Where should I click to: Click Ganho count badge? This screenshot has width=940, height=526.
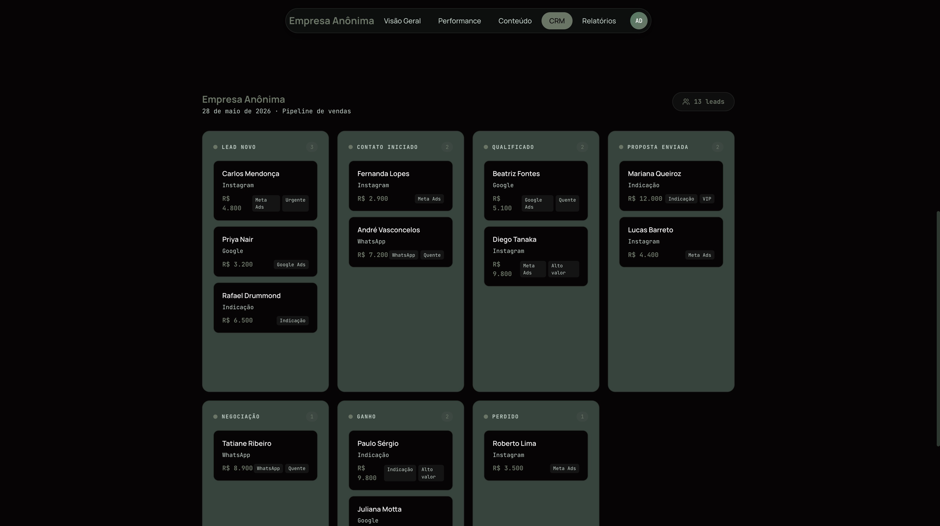click(x=447, y=417)
